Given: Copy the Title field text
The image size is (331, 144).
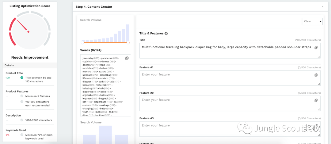Looking at the screenshot, I should (316, 48).
